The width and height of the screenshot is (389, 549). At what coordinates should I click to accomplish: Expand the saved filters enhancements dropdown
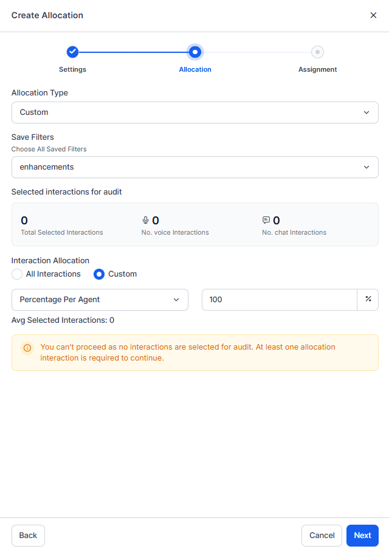coord(194,167)
